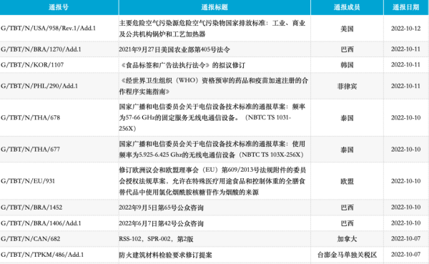Click title mentioning 5.925-6.425 Ghz 无线电通信设备
The image size is (429, 264).
click(x=212, y=150)
